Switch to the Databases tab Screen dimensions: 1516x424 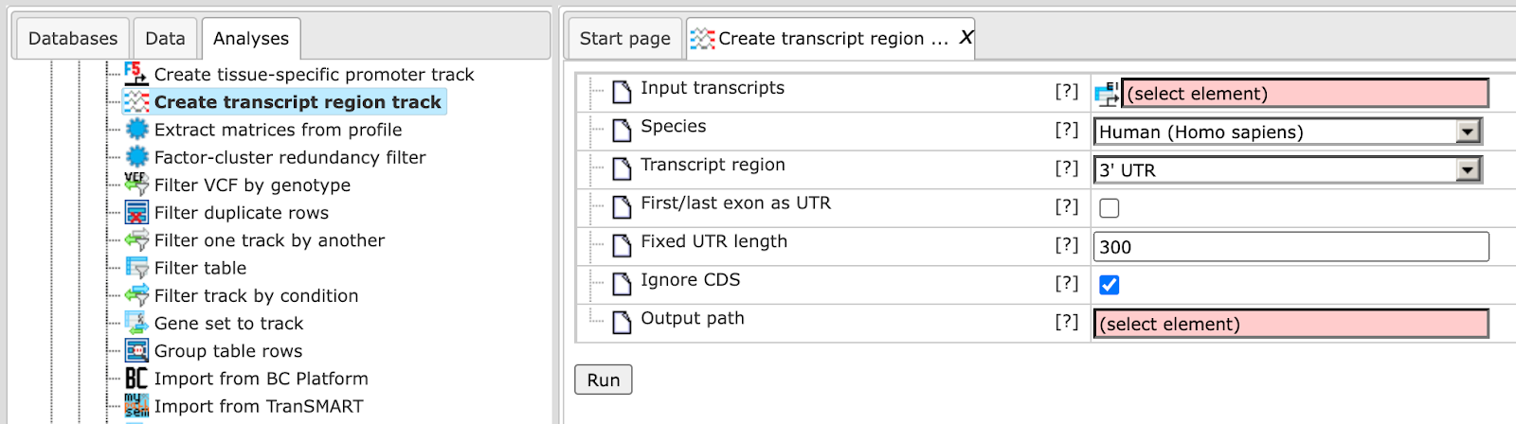click(73, 39)
